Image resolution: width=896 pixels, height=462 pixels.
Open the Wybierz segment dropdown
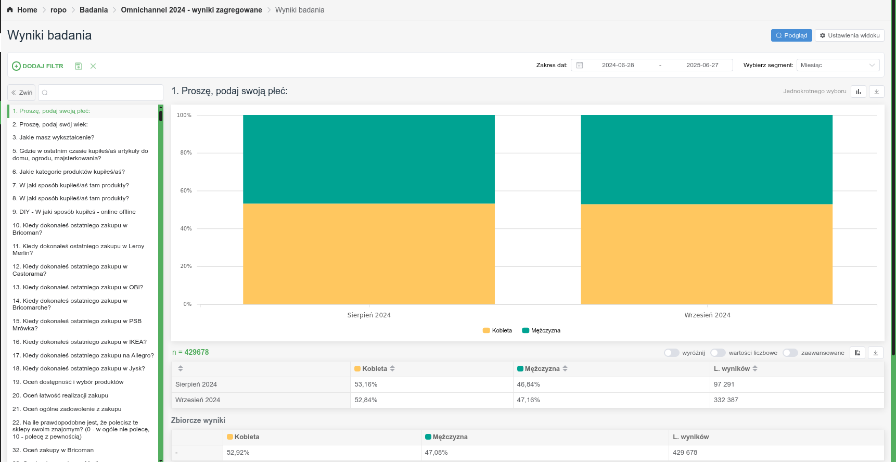click(837, 65)
